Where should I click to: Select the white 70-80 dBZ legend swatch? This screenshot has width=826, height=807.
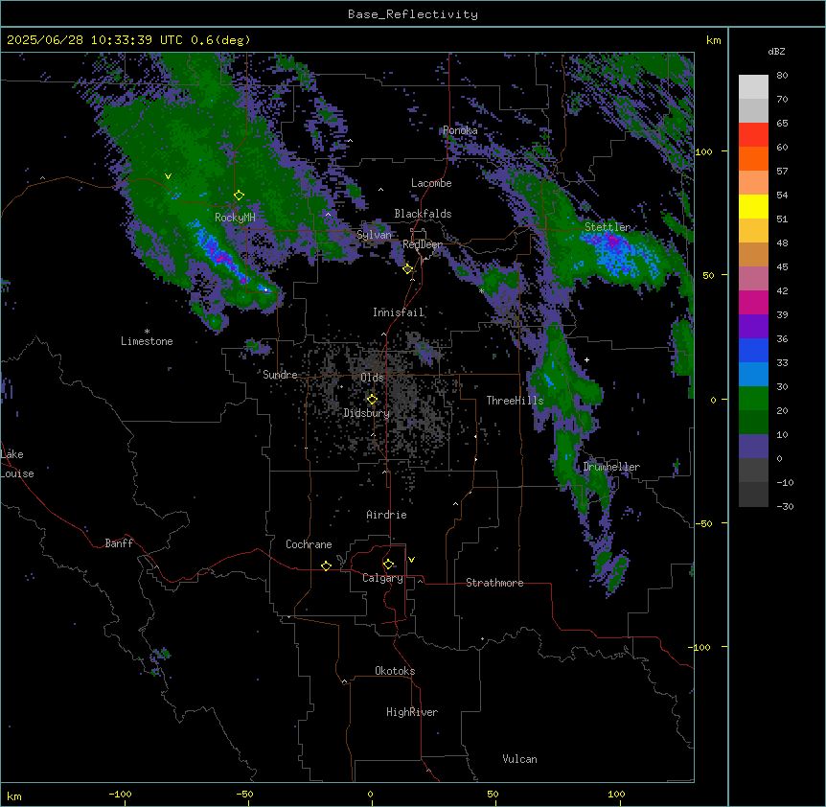(753, 87)
